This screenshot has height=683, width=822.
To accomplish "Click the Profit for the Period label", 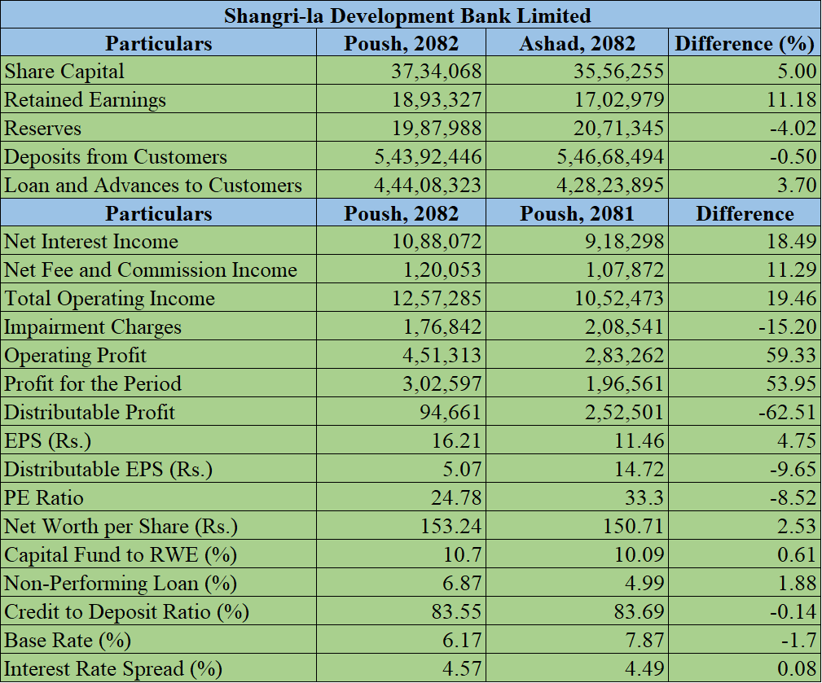I will (x=93, y=384).
